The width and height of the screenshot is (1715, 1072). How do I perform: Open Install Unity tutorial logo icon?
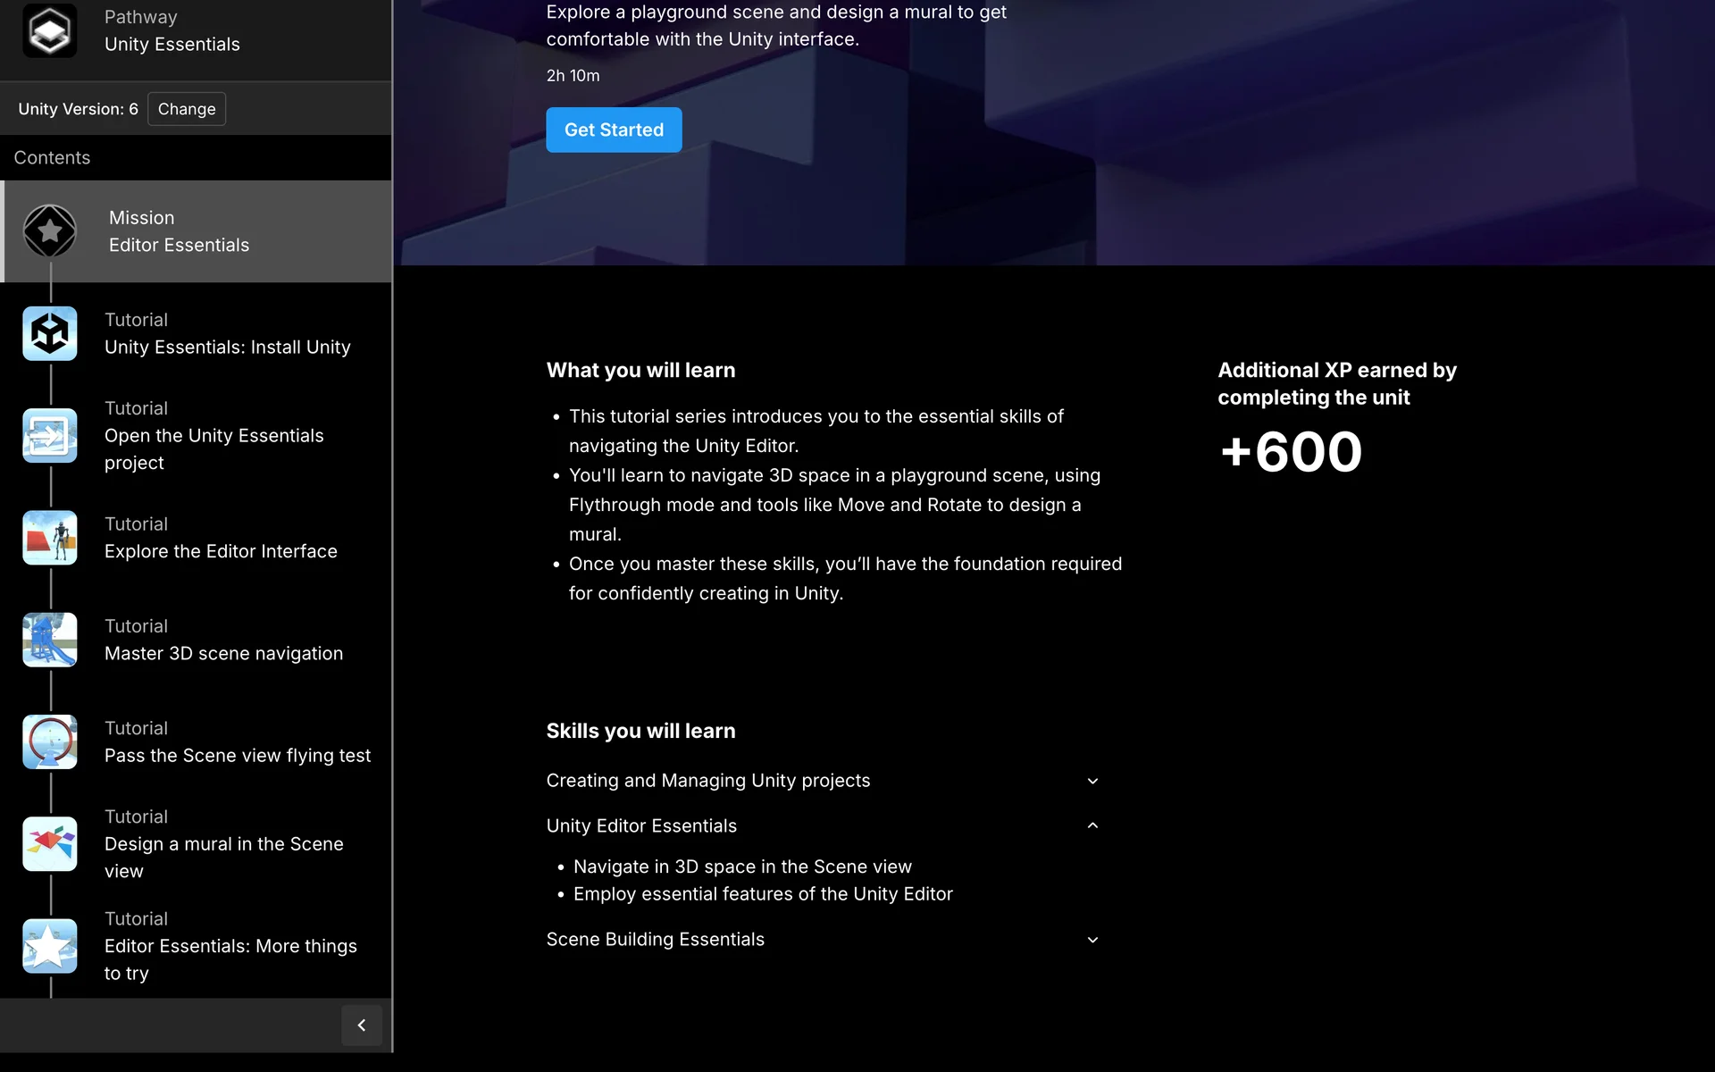tap(50, 333)
